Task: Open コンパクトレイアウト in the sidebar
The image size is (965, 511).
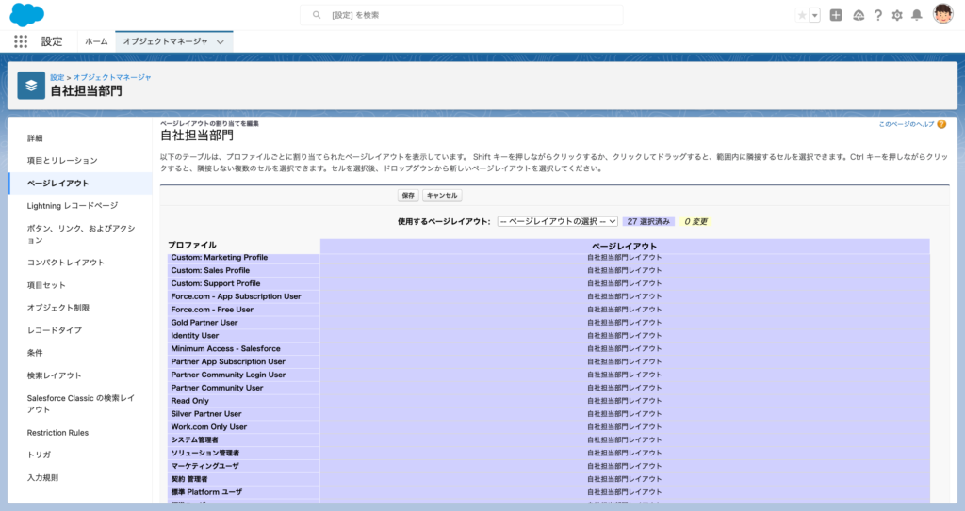Action: click(x=80, y=263)
